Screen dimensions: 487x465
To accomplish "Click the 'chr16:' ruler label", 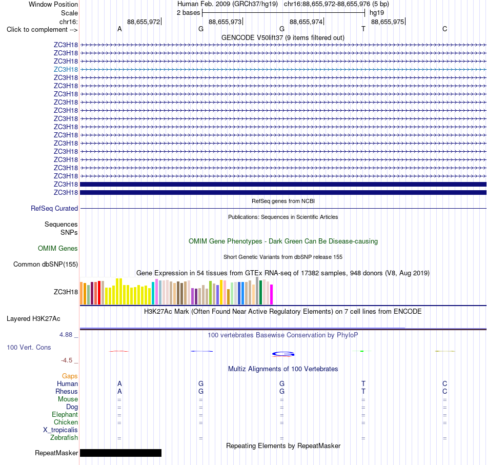I will (x=69, y=22).
